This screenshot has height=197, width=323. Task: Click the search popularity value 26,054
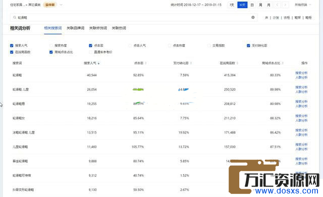pyautogui.click(x=92, y=89)
